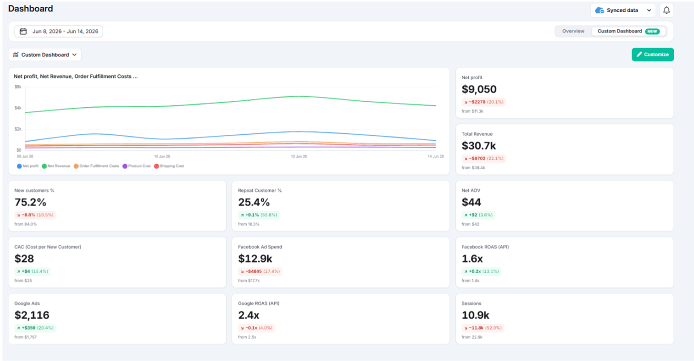
Task: Click the green Customize button
Action: 652,54
